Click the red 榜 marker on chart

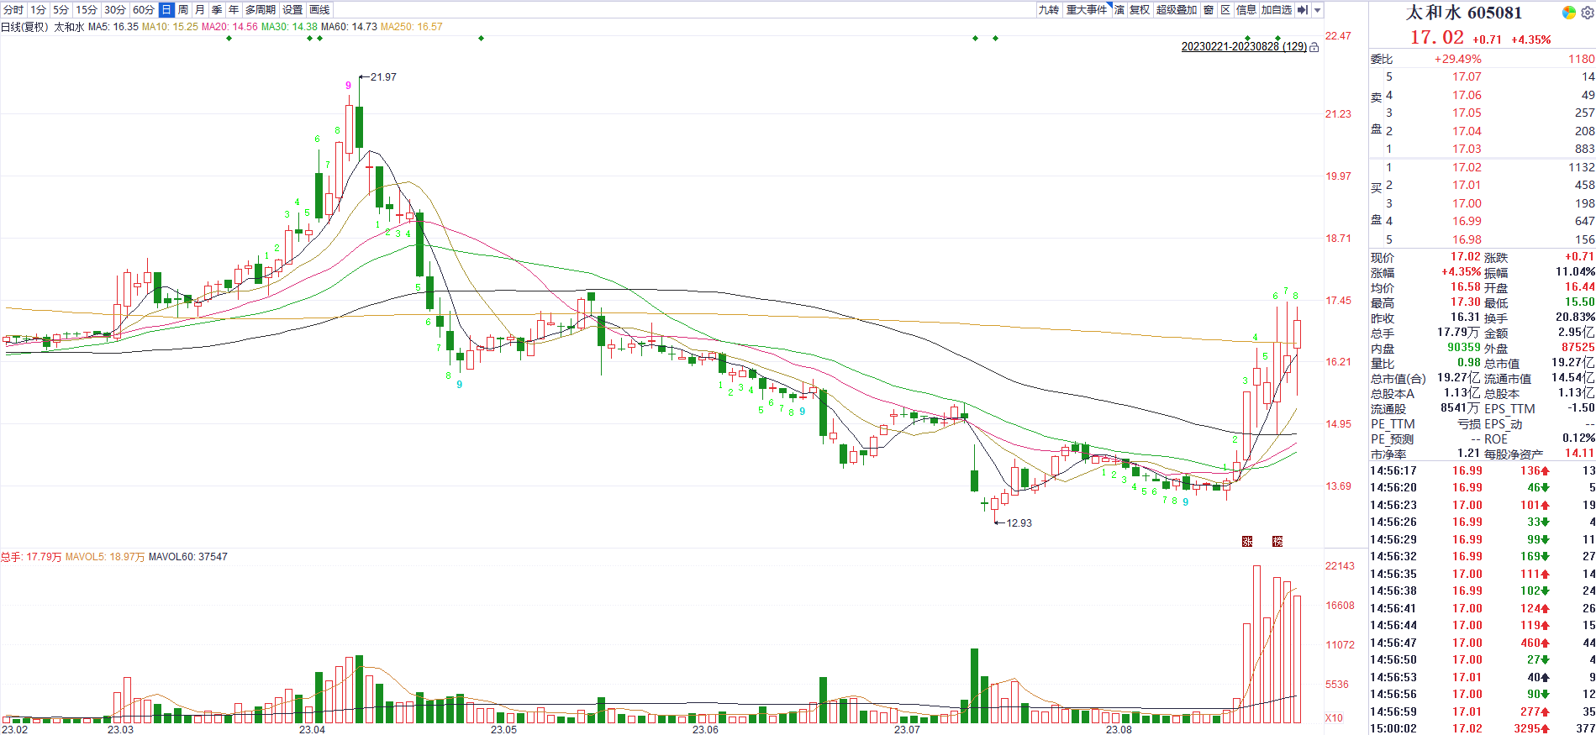(1277, 541)
